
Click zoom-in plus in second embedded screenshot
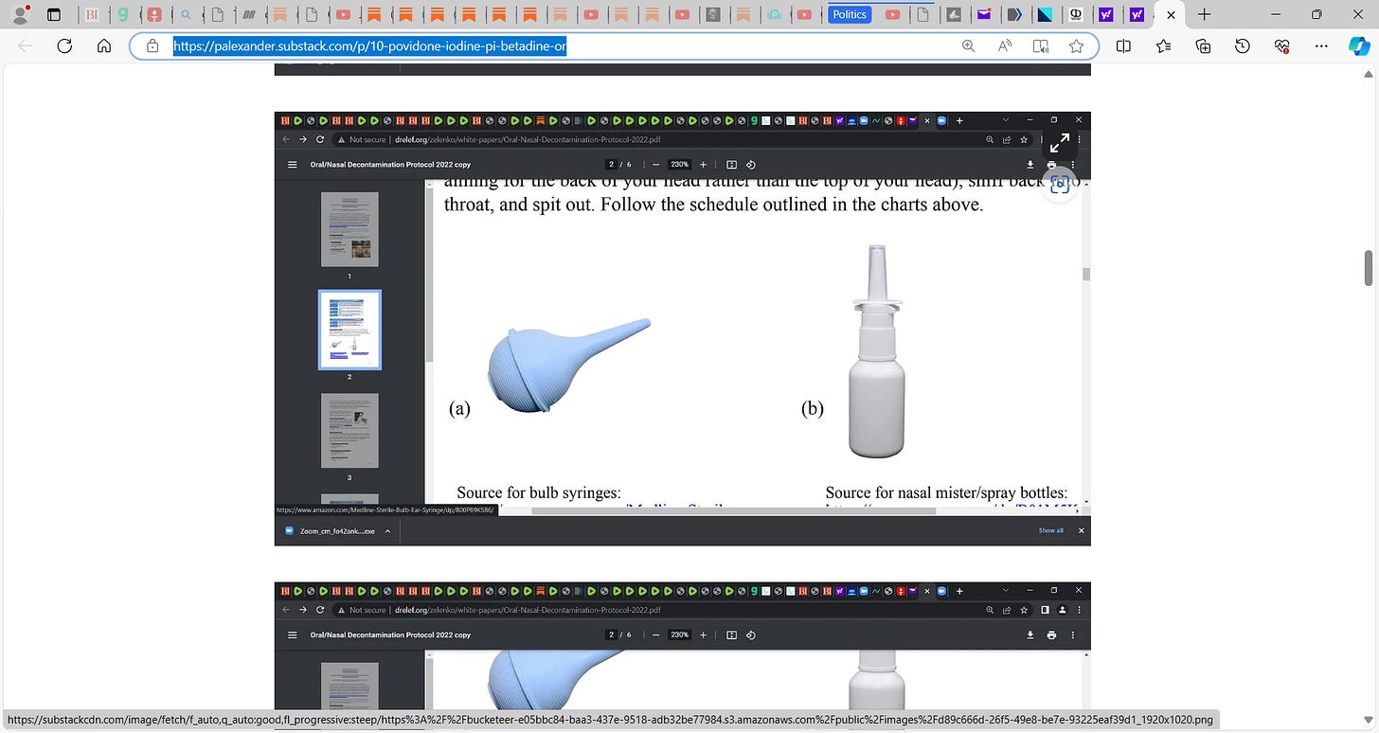click(x=703, y=635)
